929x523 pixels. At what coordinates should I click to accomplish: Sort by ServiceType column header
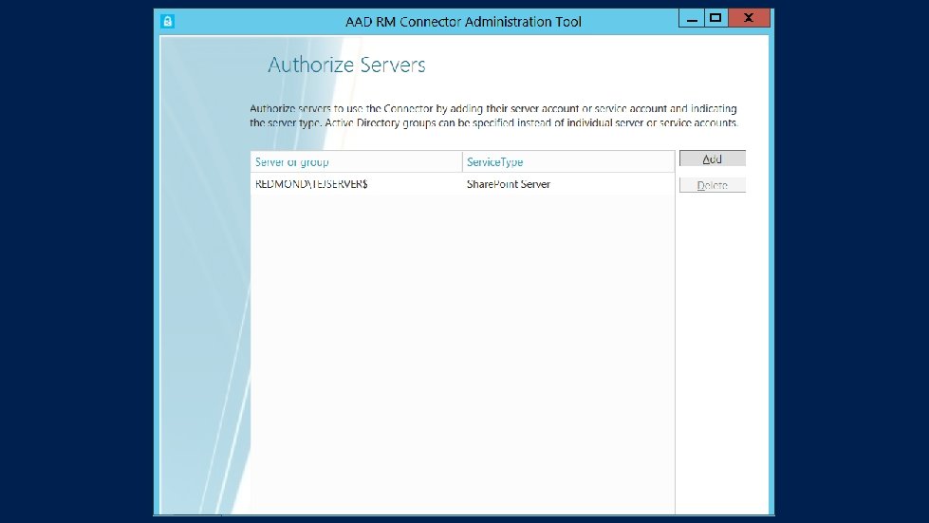click(x=568, y=161)
